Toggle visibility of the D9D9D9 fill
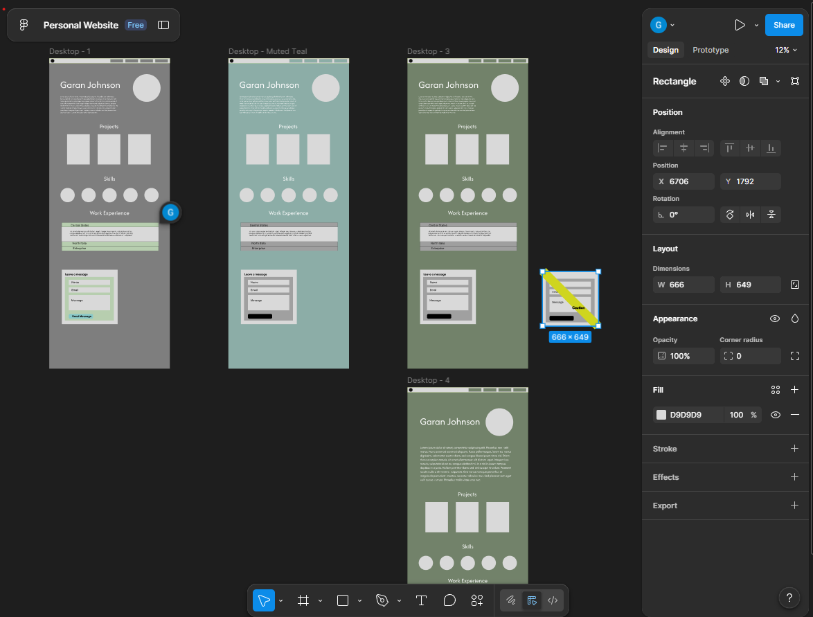Image resolution: width=813 pixels, height=617 pixels. click(x=775, y=414)
